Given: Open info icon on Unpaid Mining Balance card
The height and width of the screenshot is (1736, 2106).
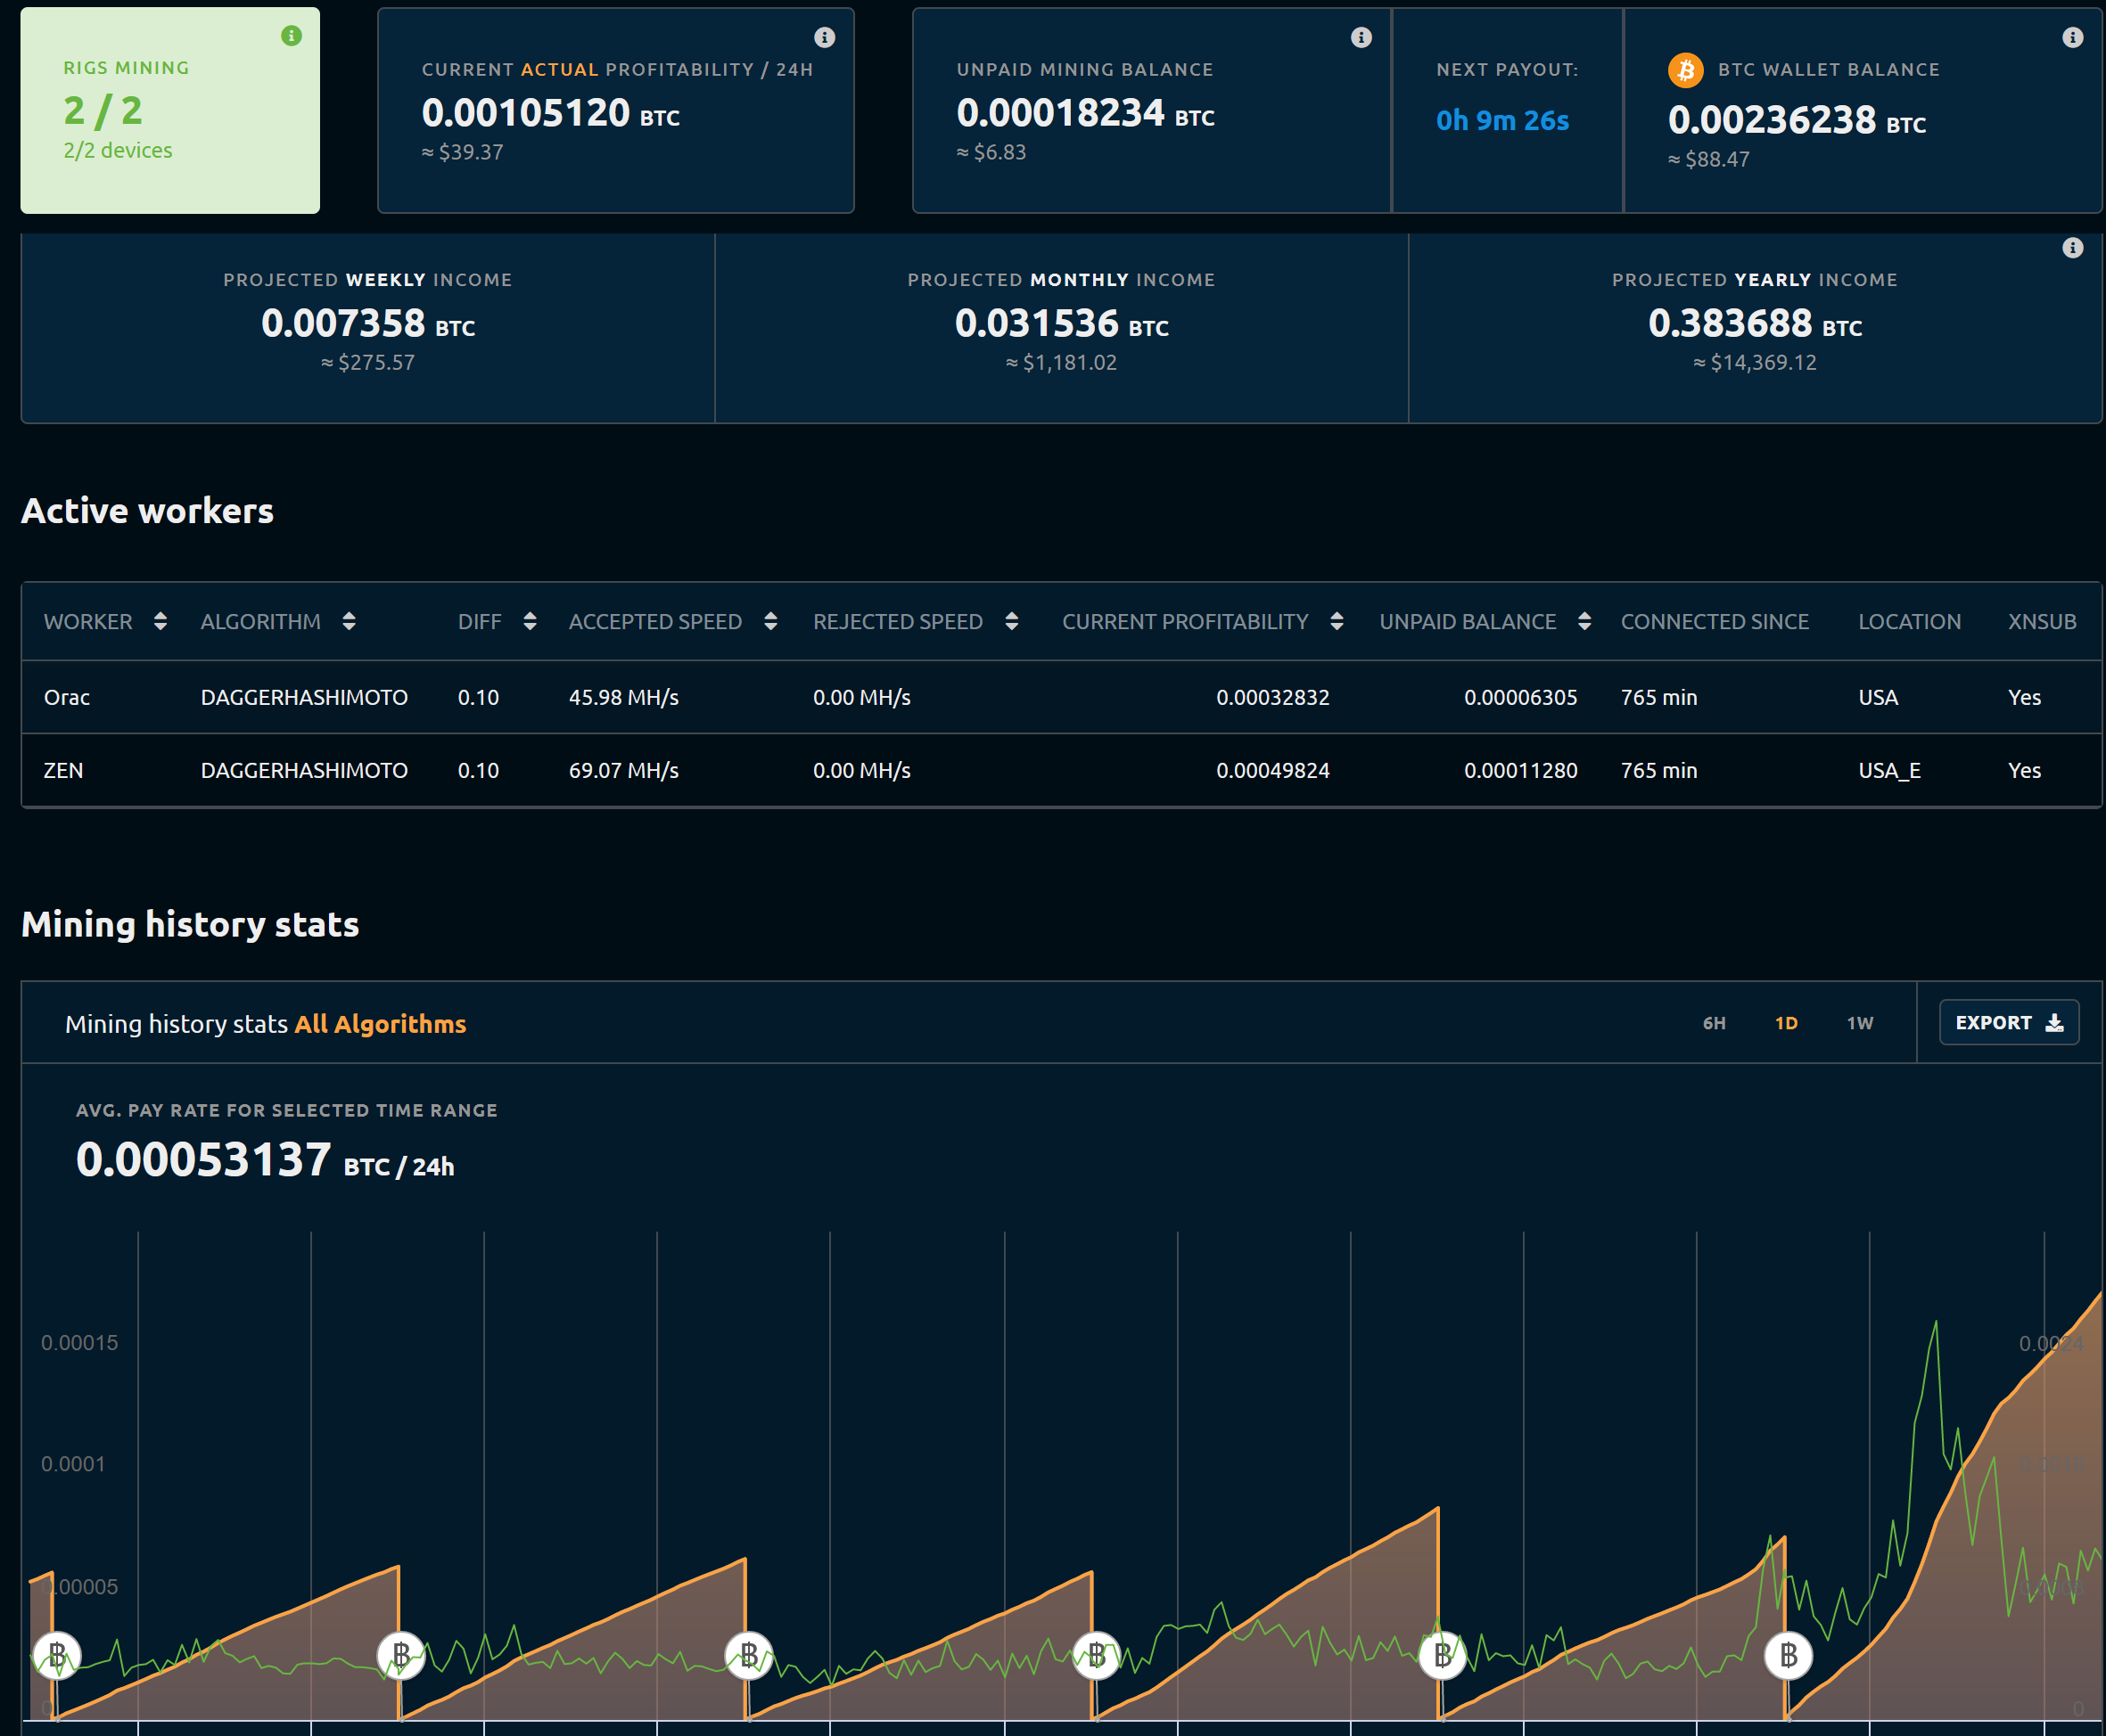Looking at the screenshot, I should coord(1361,37).
